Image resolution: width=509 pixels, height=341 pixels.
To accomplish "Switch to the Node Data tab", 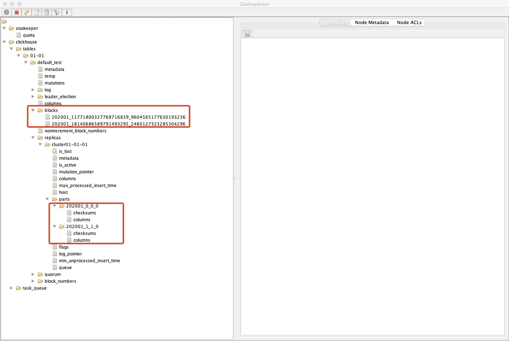I will 335,22.
